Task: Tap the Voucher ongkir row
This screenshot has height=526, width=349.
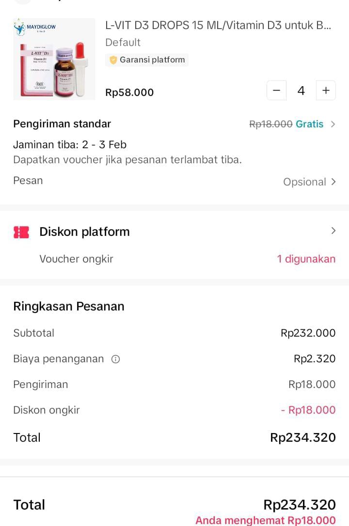Action: click(76, 259)
